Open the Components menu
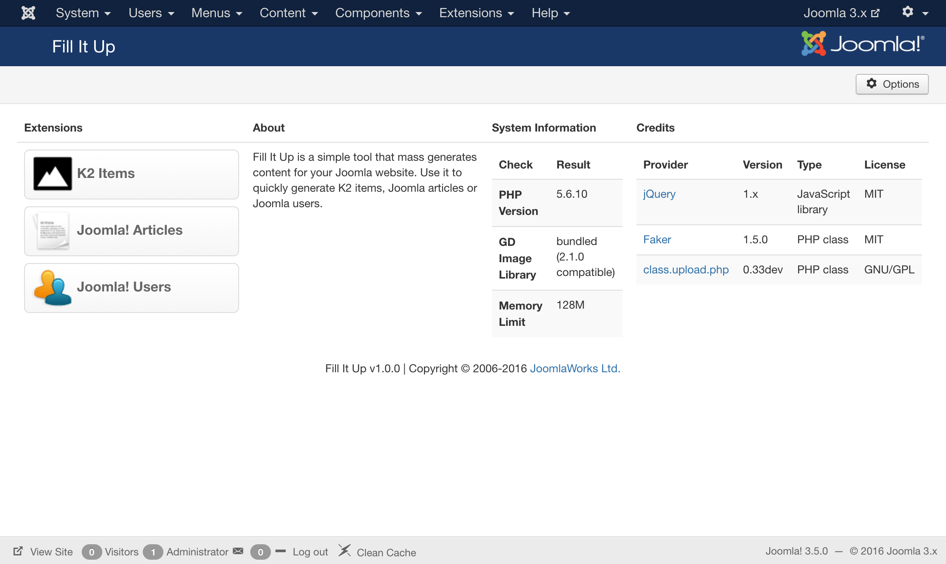This screenshot has width=946, height=564. pos(378,13)
